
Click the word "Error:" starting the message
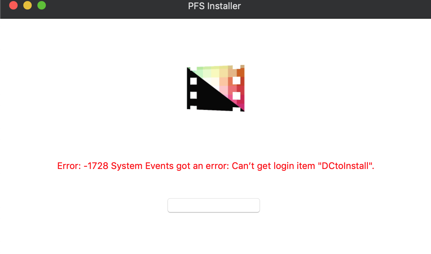point(69,166)
